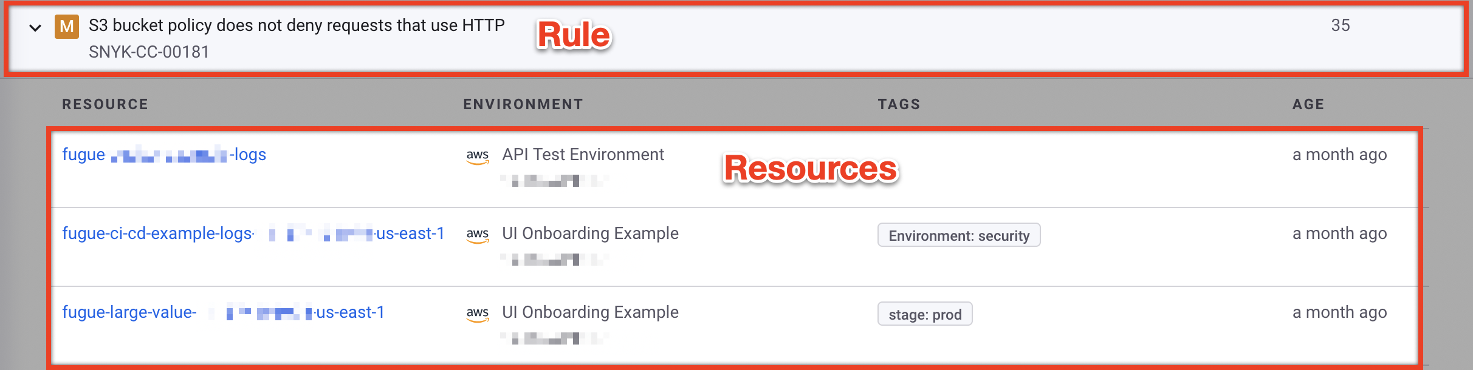
Task: Click the issue count 35
Action: [1340, 25]
